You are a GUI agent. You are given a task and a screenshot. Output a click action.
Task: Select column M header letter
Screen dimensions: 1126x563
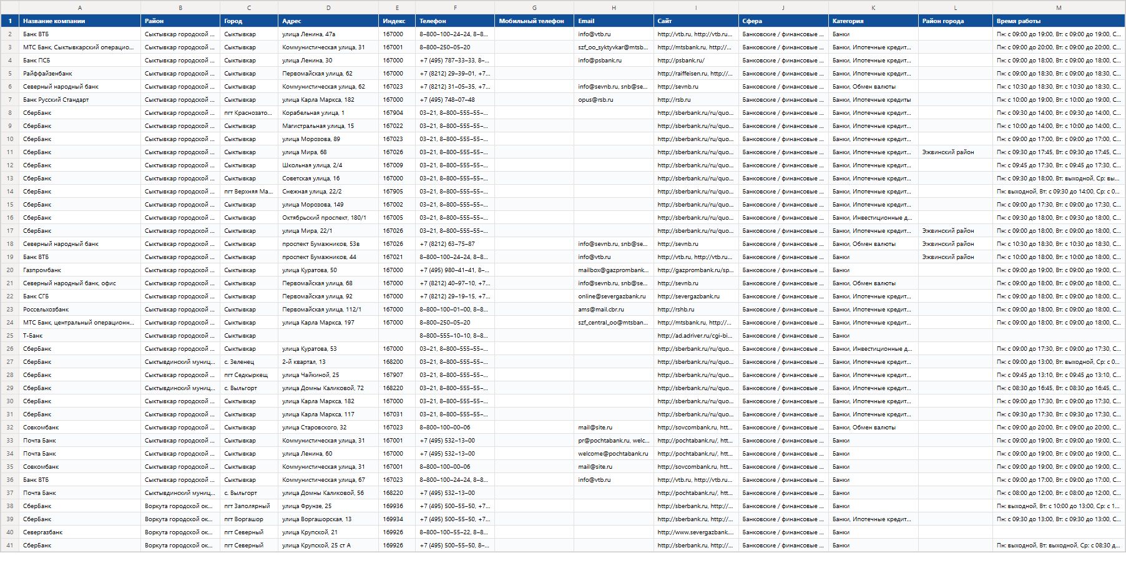1059,7
